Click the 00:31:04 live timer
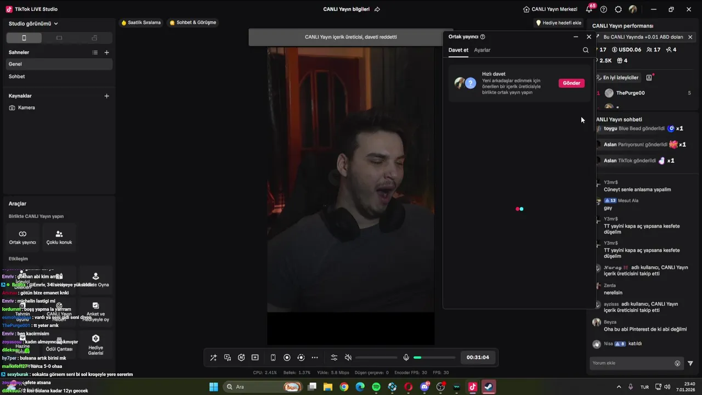The width and height of the screenshot is (702, 395). click(x=478, y=357)
